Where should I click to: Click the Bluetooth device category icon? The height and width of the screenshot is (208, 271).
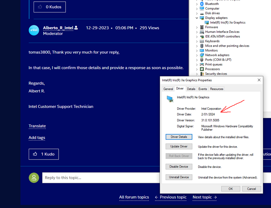pyautogui.click(x=202, y=4)
